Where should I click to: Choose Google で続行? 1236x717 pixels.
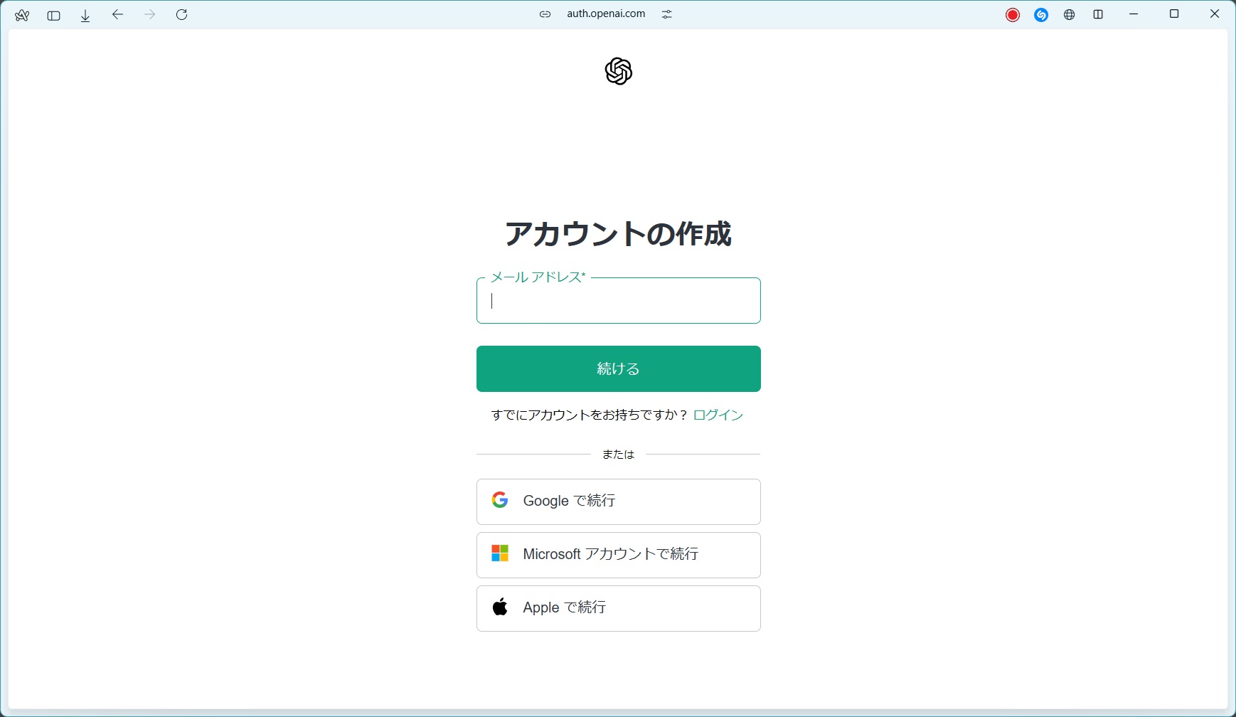(x=618, y=501)
